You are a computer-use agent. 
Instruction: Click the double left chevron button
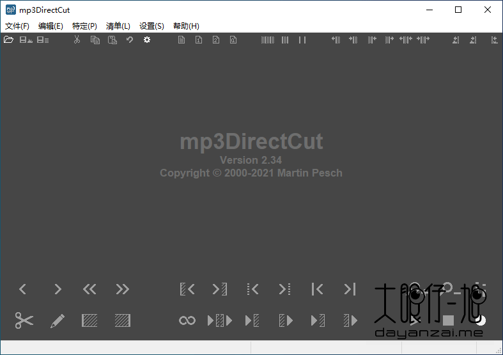[x=89, y=289]
